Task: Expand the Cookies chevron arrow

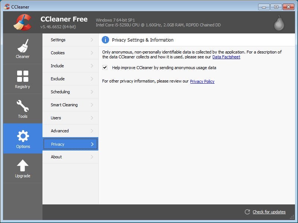Action: 92,53
